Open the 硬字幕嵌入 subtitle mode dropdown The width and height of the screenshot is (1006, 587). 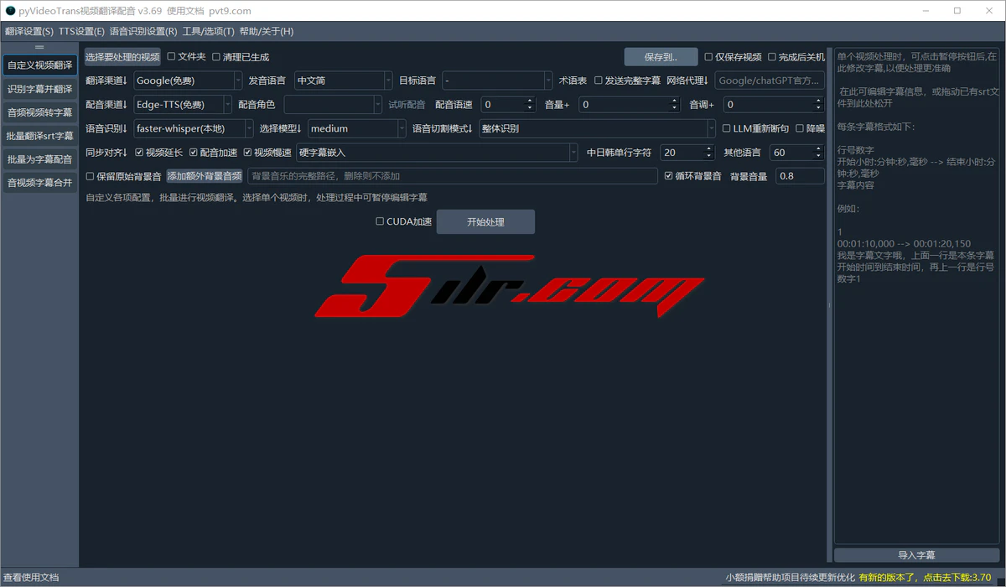[x=437, y=153]
